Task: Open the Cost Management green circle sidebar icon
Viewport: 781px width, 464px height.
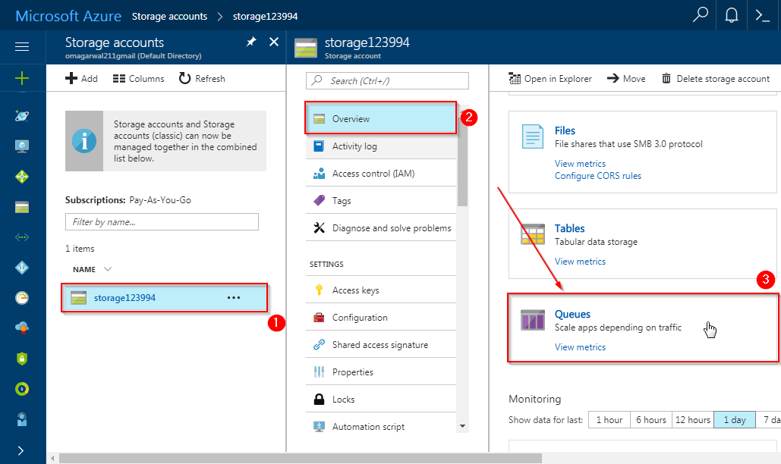Action: pos(22,389)
